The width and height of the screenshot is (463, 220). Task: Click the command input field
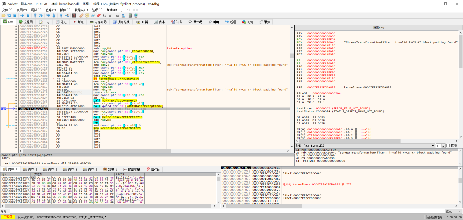click(227, 211)
